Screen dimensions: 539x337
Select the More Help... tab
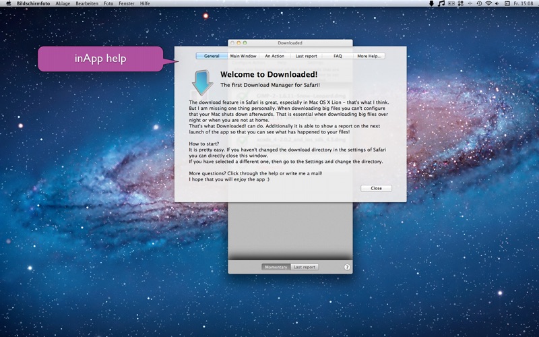[x=369, y=56]
